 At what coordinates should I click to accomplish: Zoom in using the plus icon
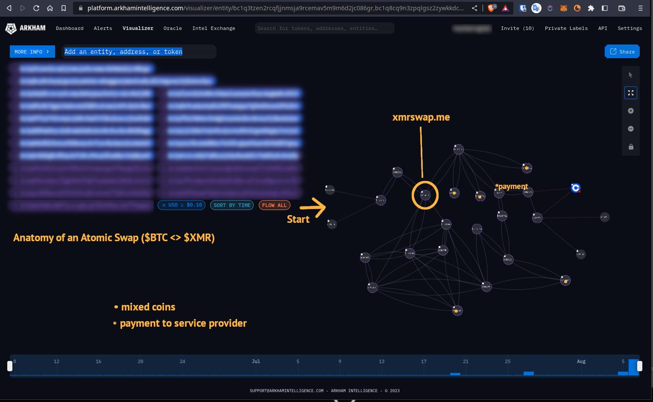(x=631, y=111)
